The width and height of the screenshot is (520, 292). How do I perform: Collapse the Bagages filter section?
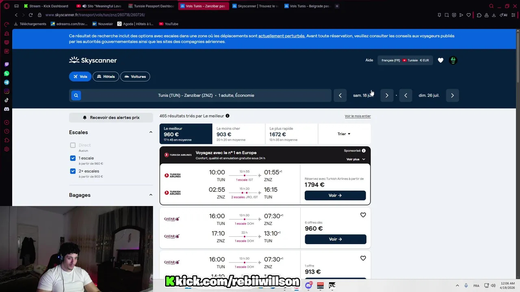(151, 195)
